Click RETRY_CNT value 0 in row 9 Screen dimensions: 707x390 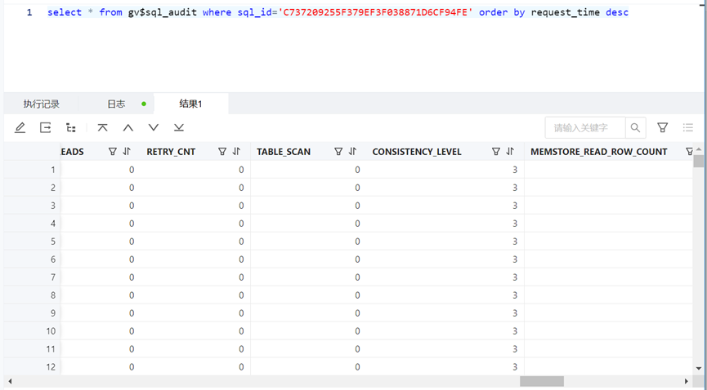click(x=241, y=313)
